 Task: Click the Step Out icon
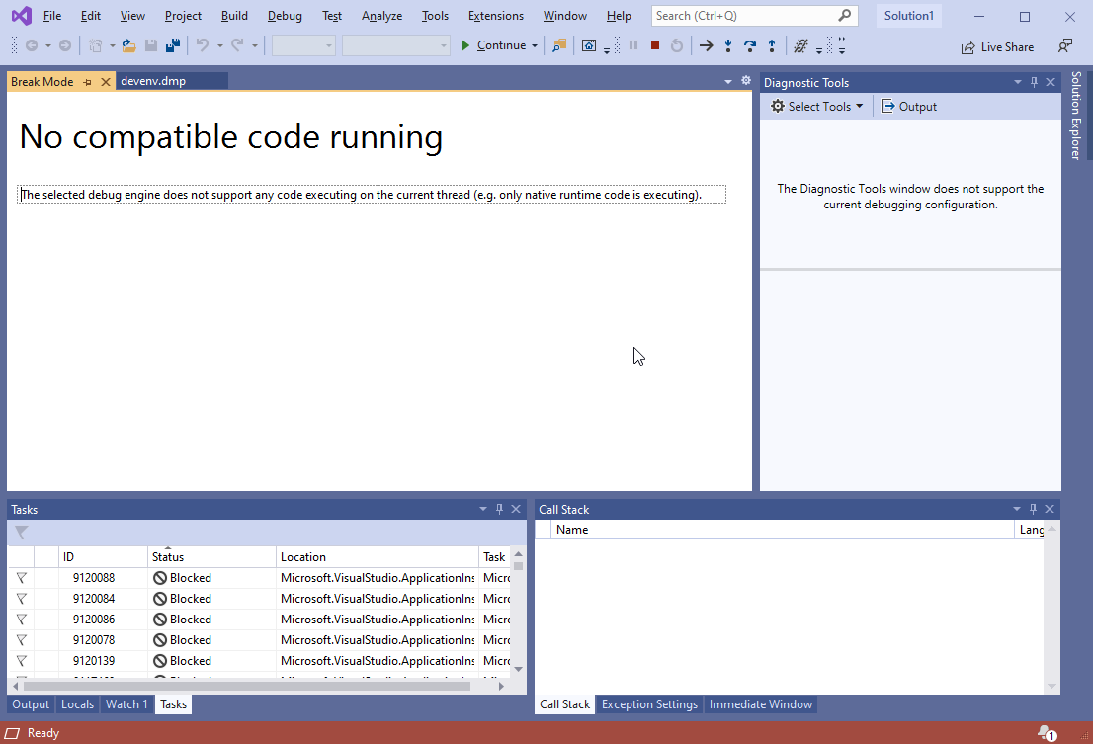(x=772, y=46)
